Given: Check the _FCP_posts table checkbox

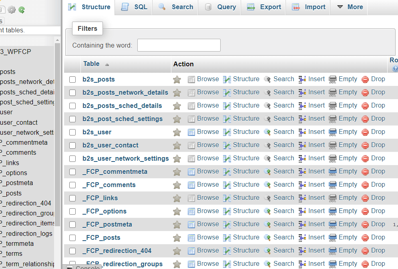Looking at the screenshot, I should tap(72, 237).
